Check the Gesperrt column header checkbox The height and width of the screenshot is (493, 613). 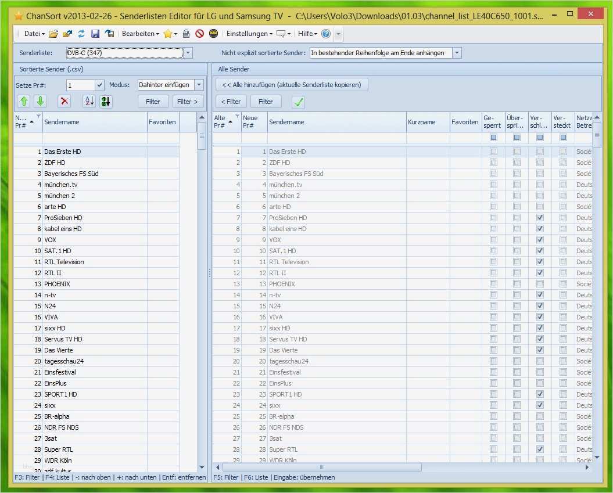(x=493, y=137)
